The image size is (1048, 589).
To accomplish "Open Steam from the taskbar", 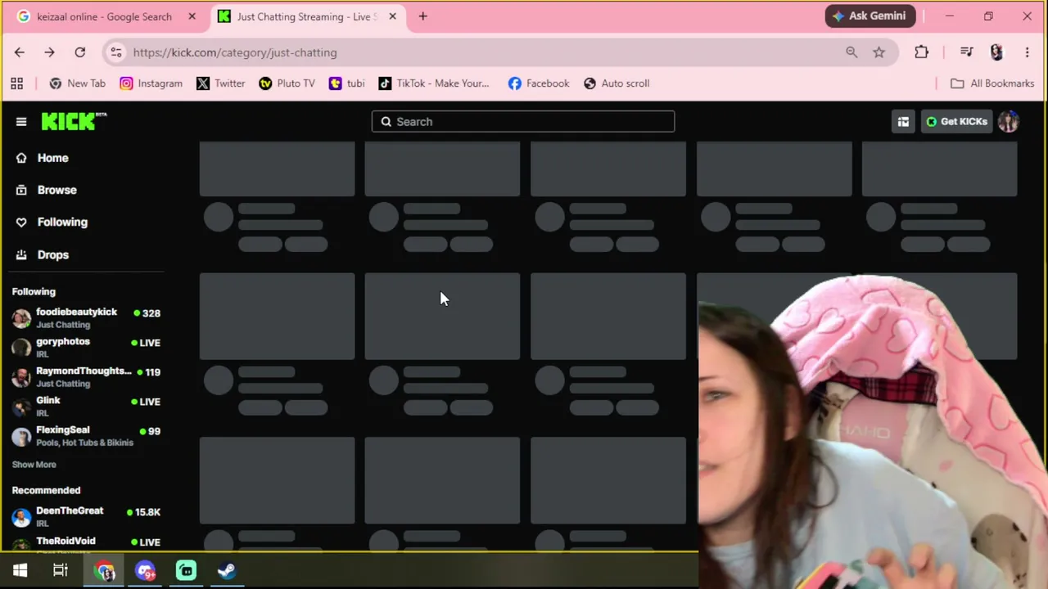I will [x=227, y=570].
